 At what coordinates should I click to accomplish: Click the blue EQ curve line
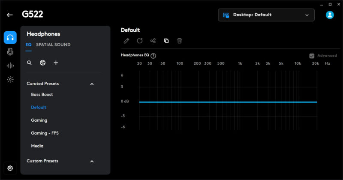point(228,102)
